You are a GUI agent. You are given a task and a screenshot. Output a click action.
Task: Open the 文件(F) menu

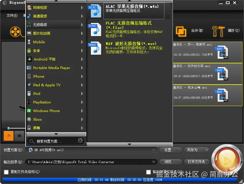coord(12,15)
